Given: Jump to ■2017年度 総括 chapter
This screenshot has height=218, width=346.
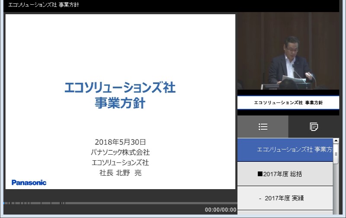Looking at the screenshot, I should pos(285,174).
